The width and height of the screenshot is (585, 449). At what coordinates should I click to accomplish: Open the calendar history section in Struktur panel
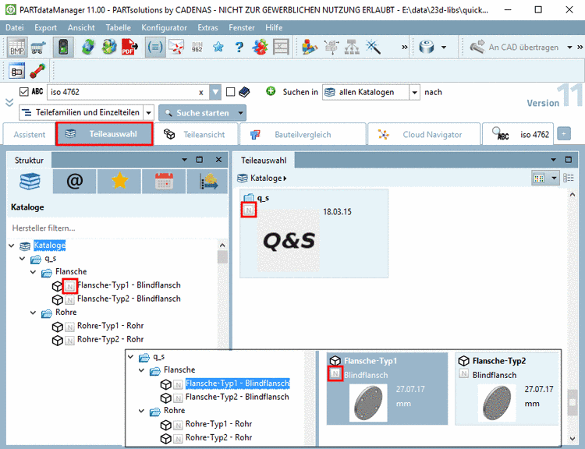click(x=164, y=182)
